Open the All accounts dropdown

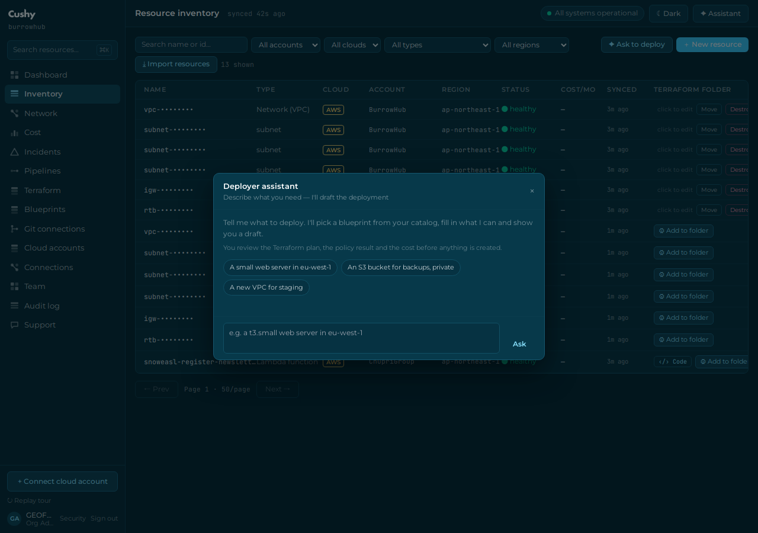(285, 45)
